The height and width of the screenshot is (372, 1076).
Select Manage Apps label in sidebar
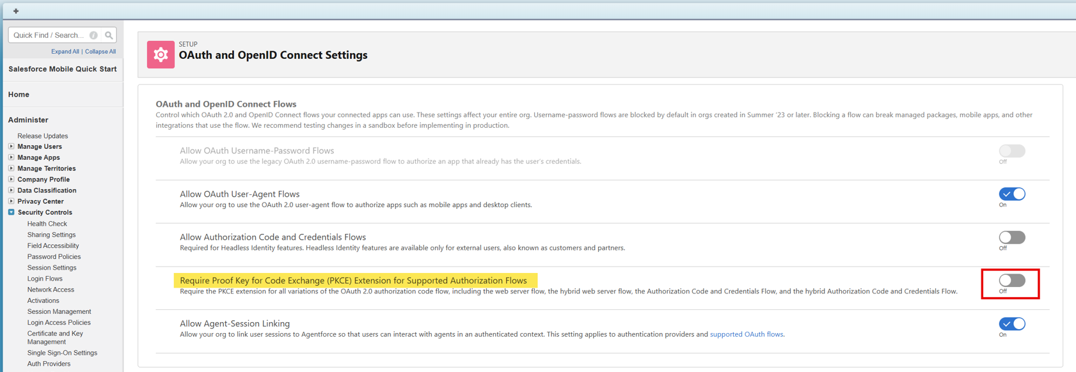38,157
